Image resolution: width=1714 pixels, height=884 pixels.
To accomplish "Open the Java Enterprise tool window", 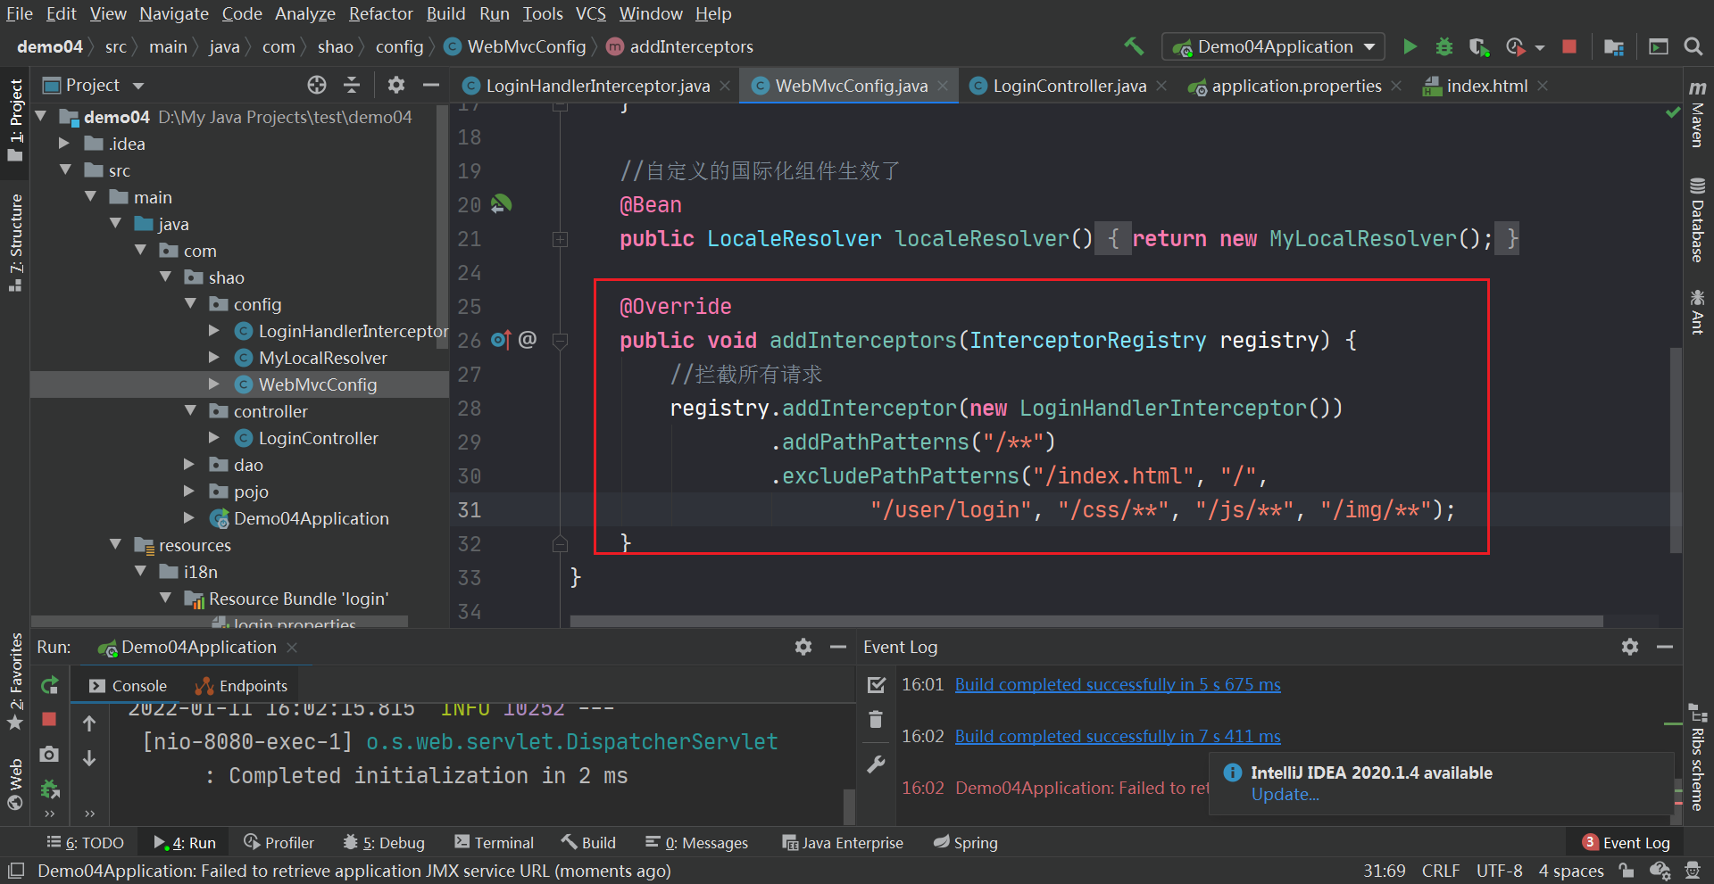I will tap(843, 843).
